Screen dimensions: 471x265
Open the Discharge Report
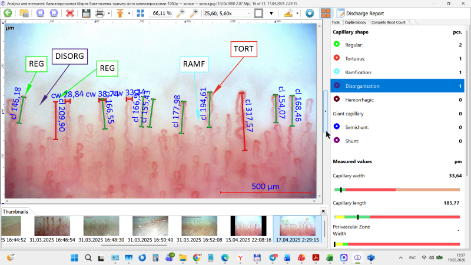point(360,14)
